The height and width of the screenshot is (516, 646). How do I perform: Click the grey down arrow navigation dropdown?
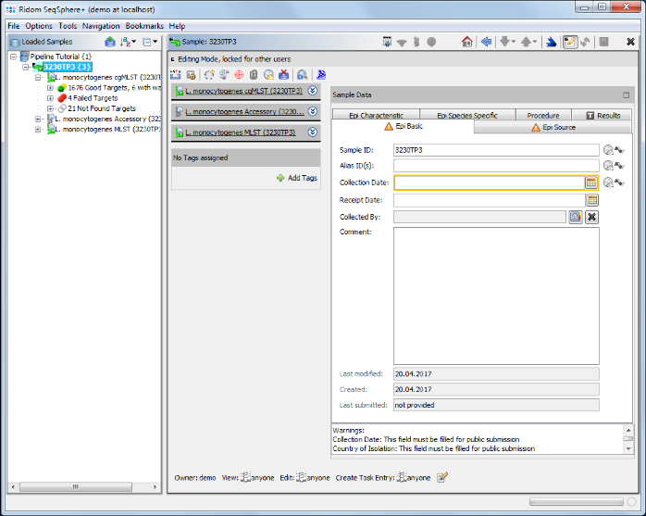(507, 42)
